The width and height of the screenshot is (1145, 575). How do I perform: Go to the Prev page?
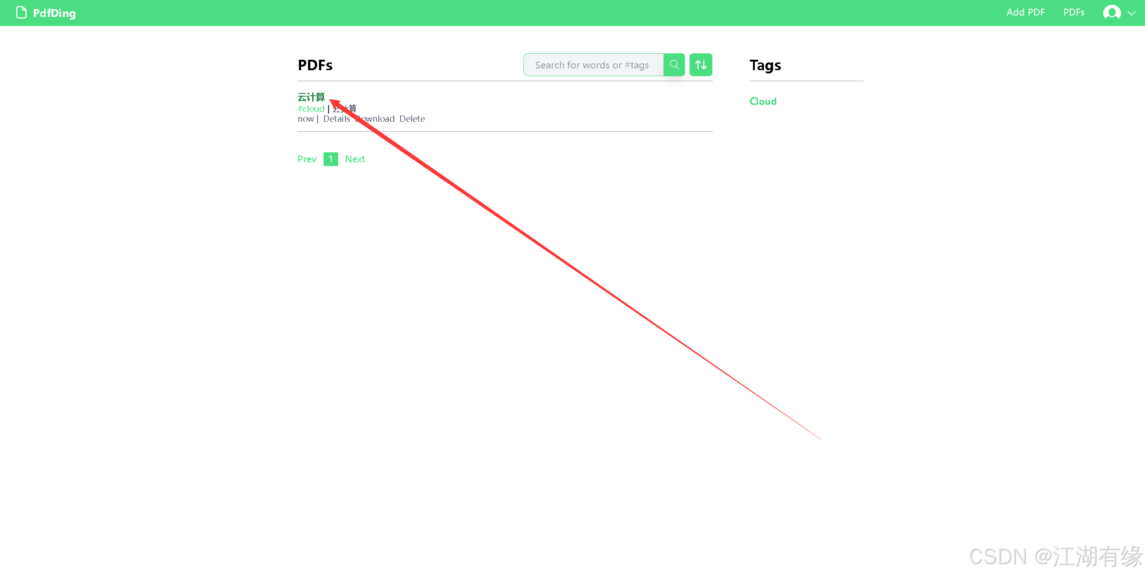coord(307,159)
